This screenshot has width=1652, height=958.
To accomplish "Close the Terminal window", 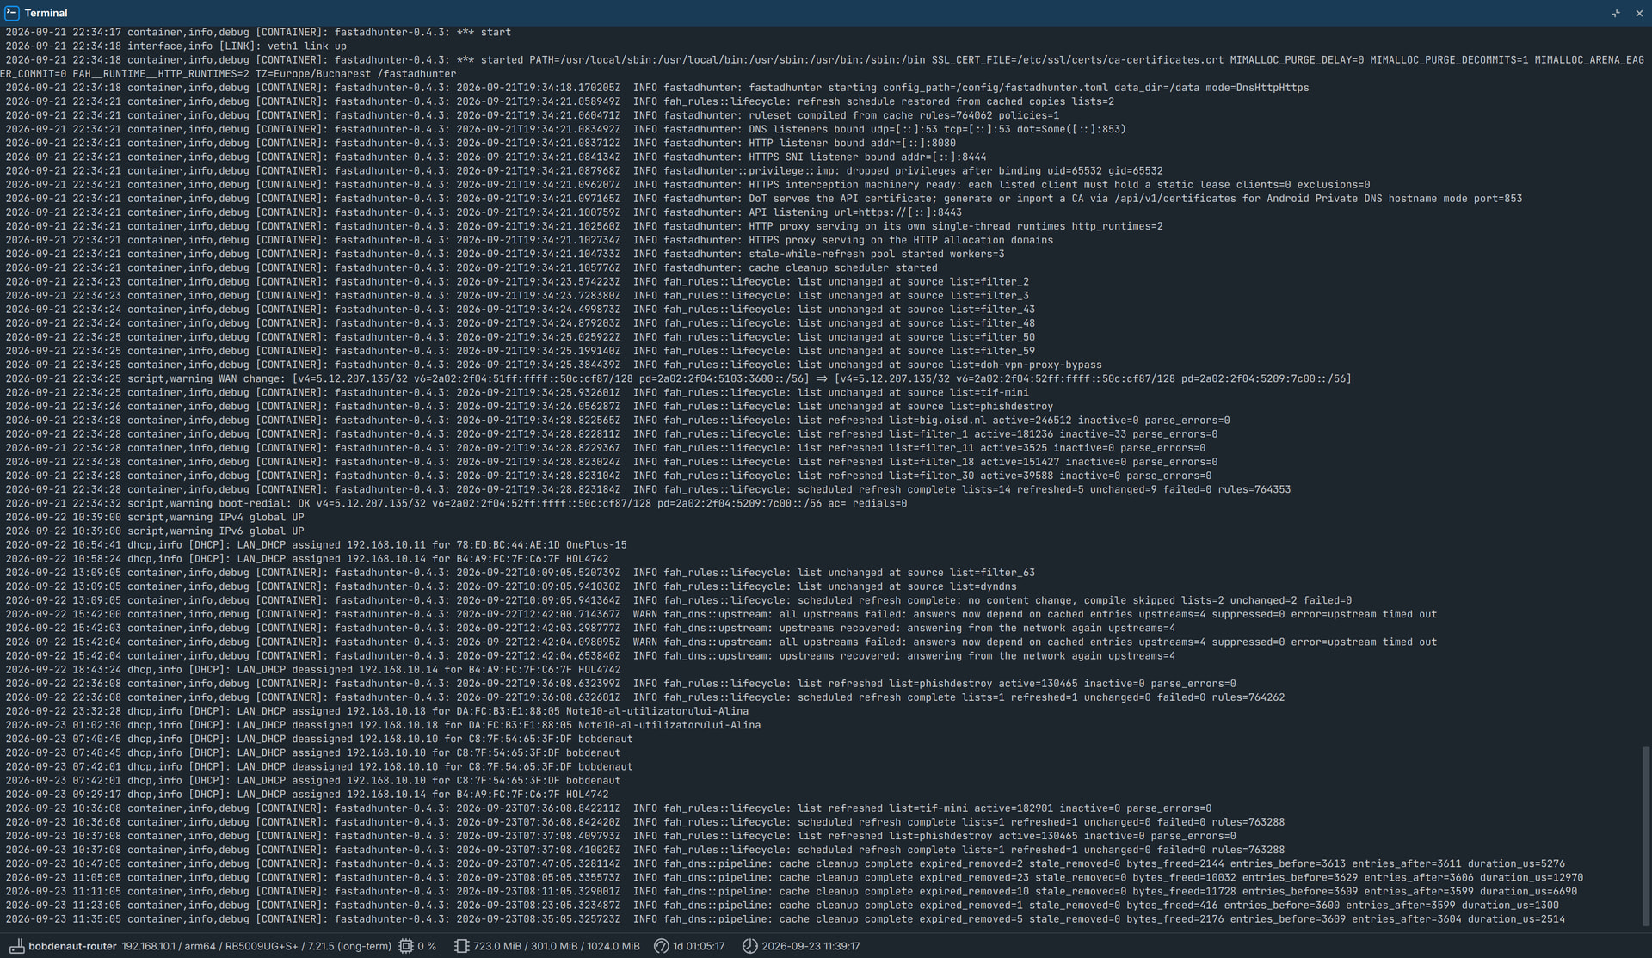I will (1639, 13).
